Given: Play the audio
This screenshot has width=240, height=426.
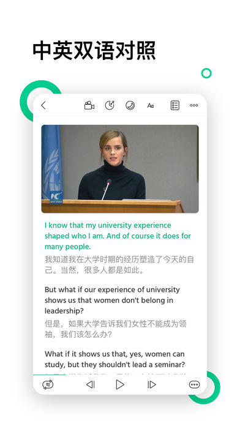Looking at the screenshot, I should coord(120,384).
